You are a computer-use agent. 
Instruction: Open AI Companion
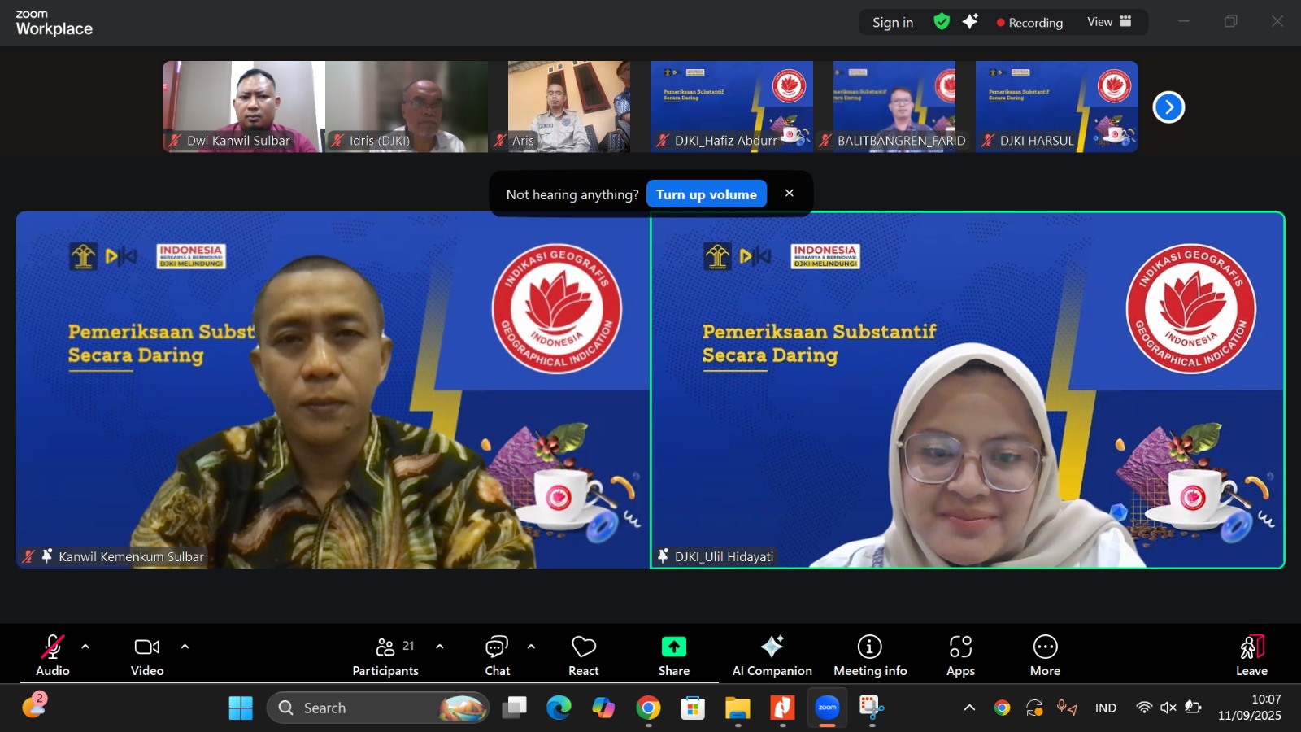tap(772, 656)
